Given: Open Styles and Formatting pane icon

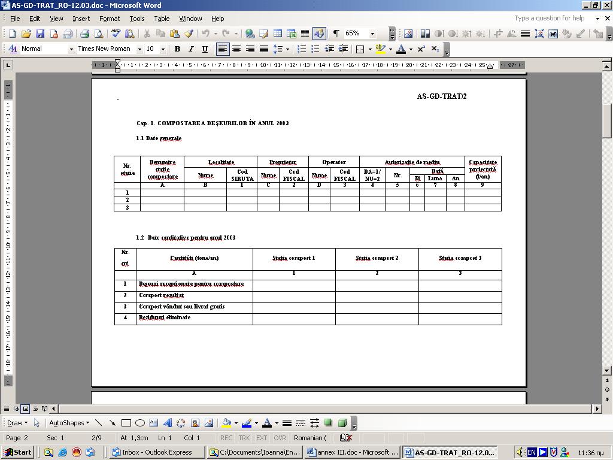Looking at the screenshot, I should coord(13,49).
